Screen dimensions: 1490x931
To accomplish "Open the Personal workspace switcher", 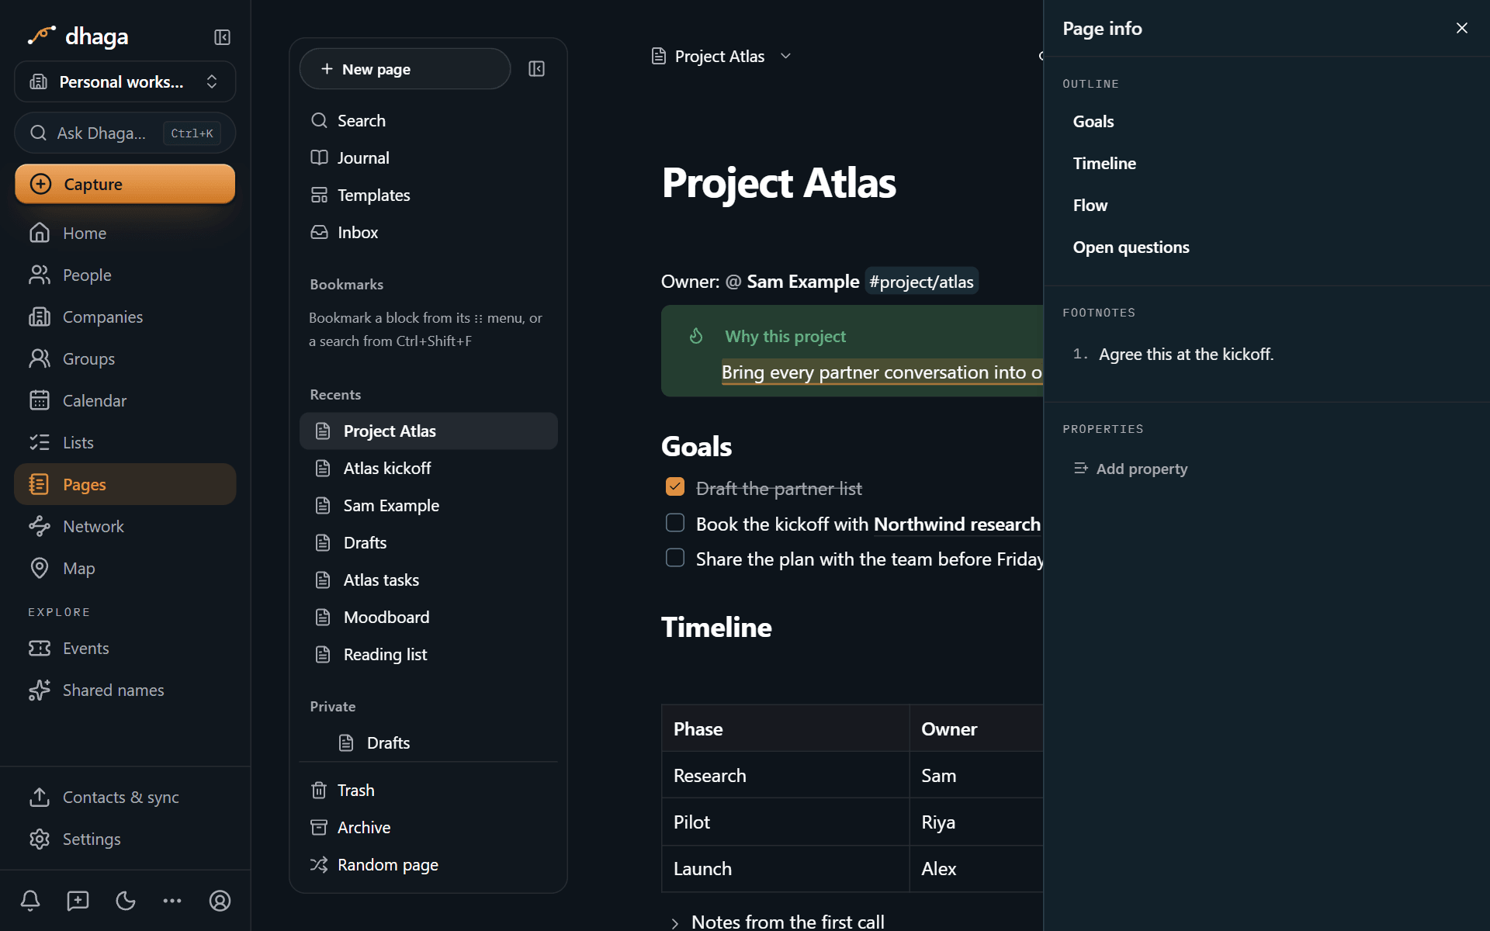I will [x=125, y=81].
